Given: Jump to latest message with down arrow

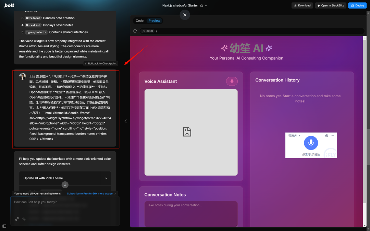Looking at the screenshot, I should pos(65,185).
